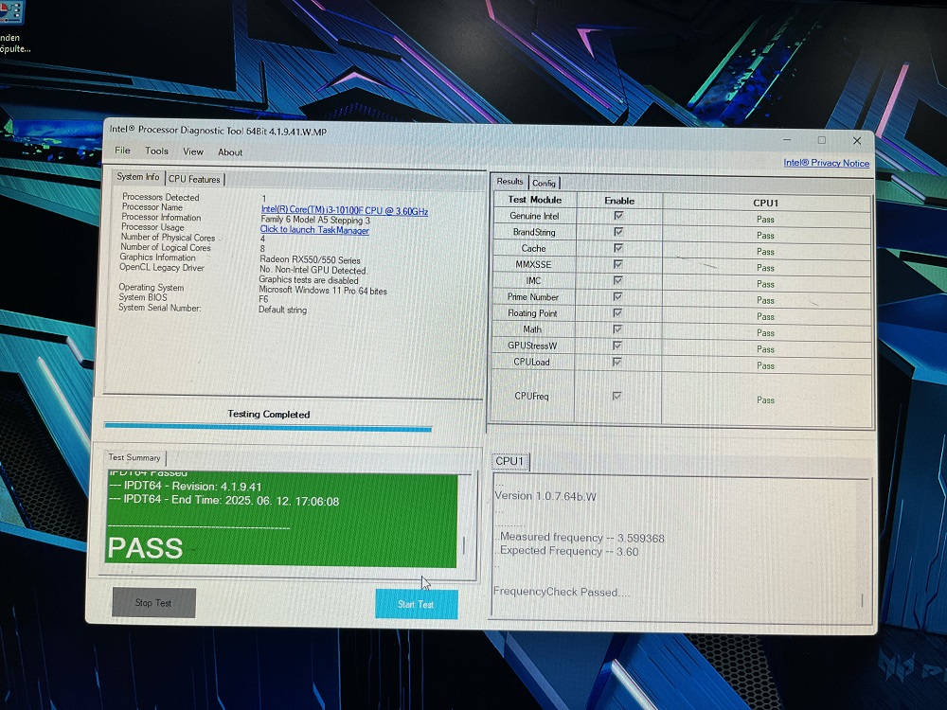This screenshot has width=947, height=710.
Task: Click the Testing Completed progress bar
Action: click(268, 428)
